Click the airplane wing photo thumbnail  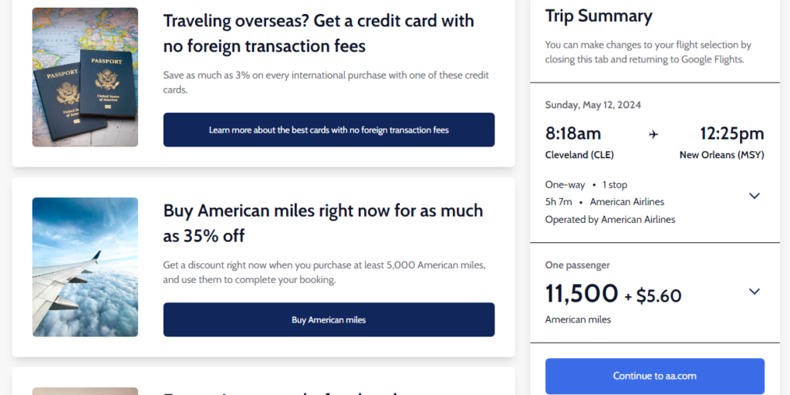coord(85,267)
